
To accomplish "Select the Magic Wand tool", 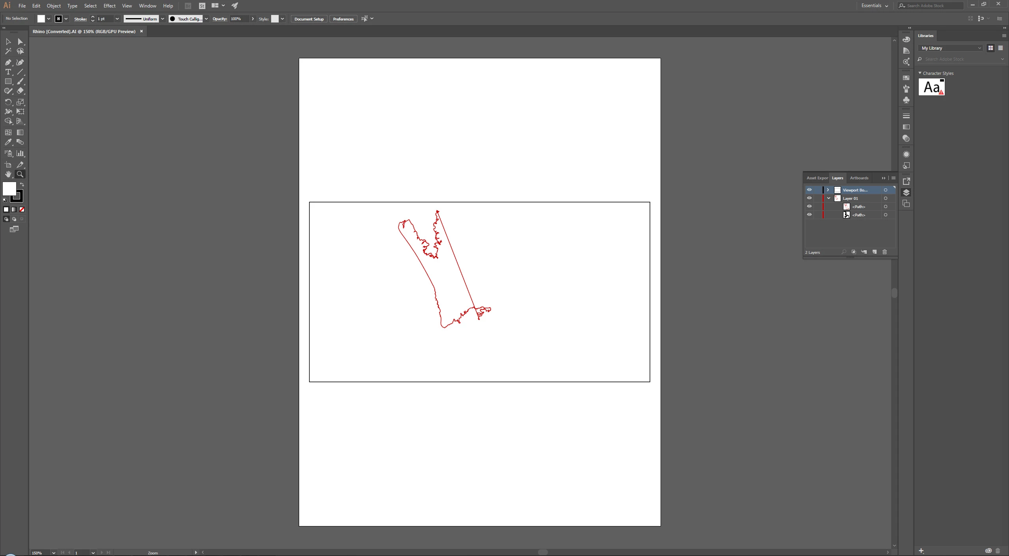I will pos(8,51).
